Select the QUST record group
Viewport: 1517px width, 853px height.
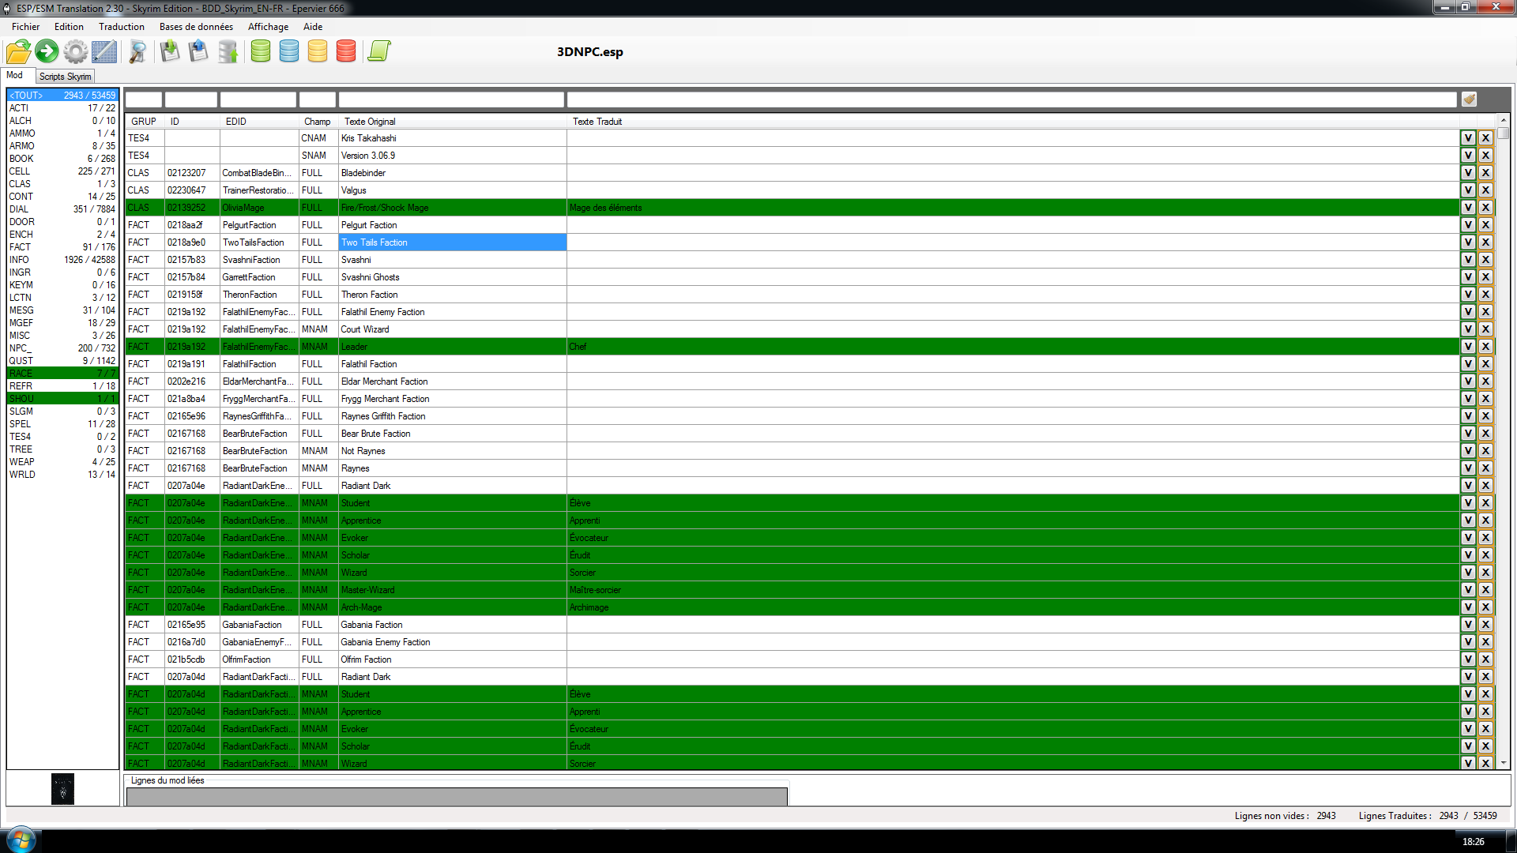tap(62, 361)
